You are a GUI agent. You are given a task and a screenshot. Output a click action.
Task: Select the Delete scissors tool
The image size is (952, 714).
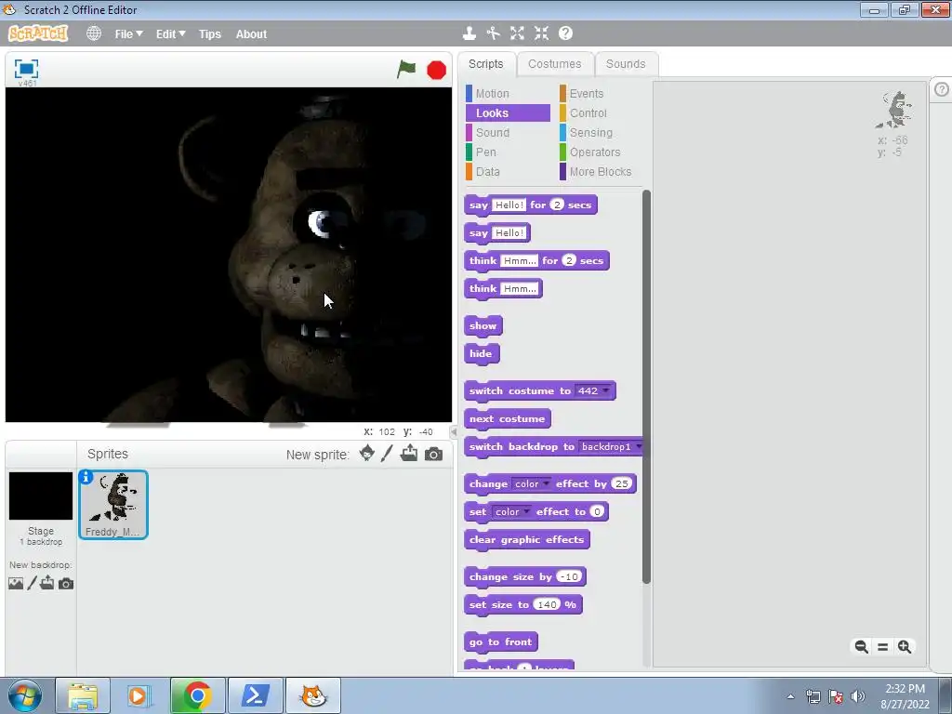point(493,33)
